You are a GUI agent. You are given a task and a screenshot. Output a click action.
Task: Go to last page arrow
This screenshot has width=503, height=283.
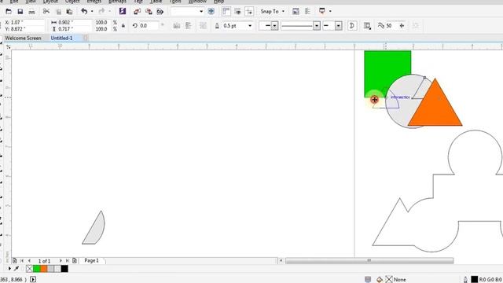point(68,261)
